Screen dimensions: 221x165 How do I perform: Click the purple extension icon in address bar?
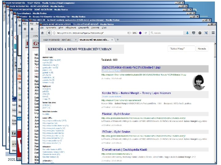pyautogui.click(x=140, y=33)
